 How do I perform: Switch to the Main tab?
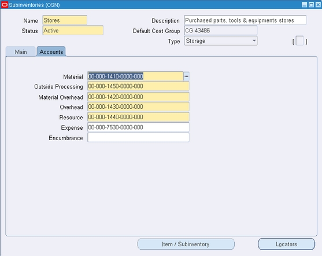[21, 52]
